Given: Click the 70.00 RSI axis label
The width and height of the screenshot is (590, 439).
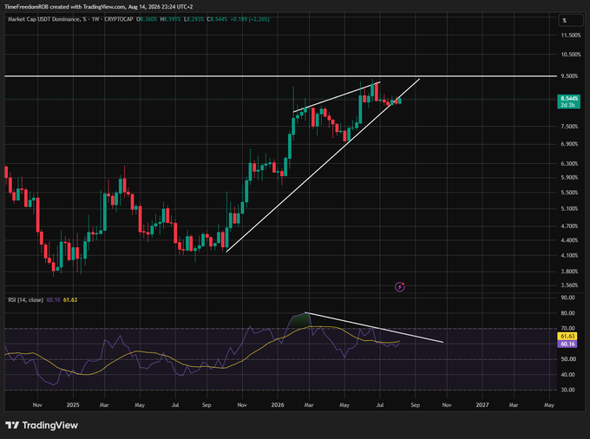Looking at the screenshot, I should [x=567, y=329].
